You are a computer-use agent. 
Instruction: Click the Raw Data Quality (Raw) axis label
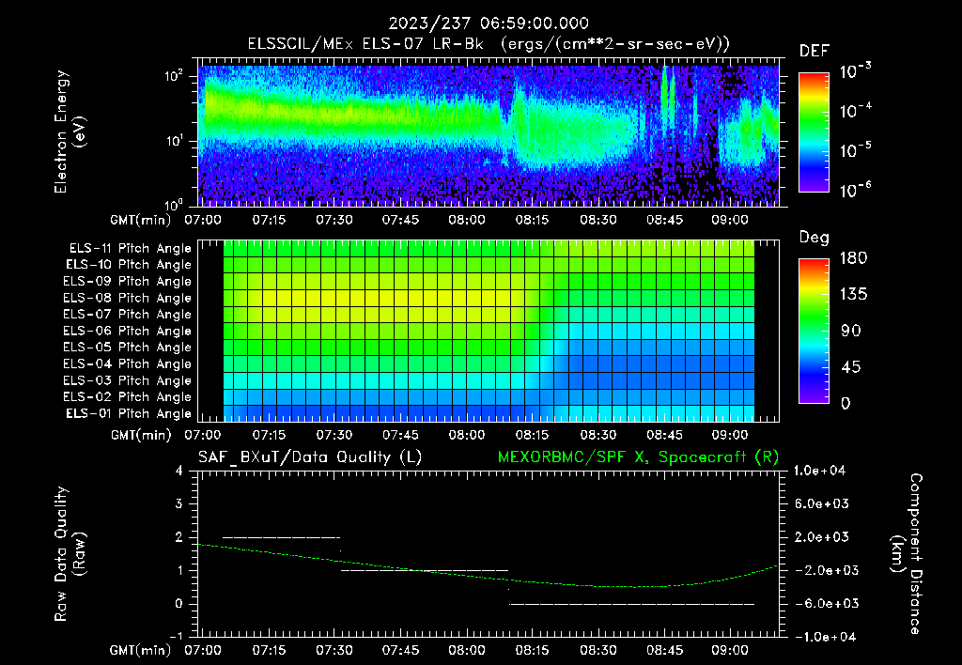[x=70, y=554]
